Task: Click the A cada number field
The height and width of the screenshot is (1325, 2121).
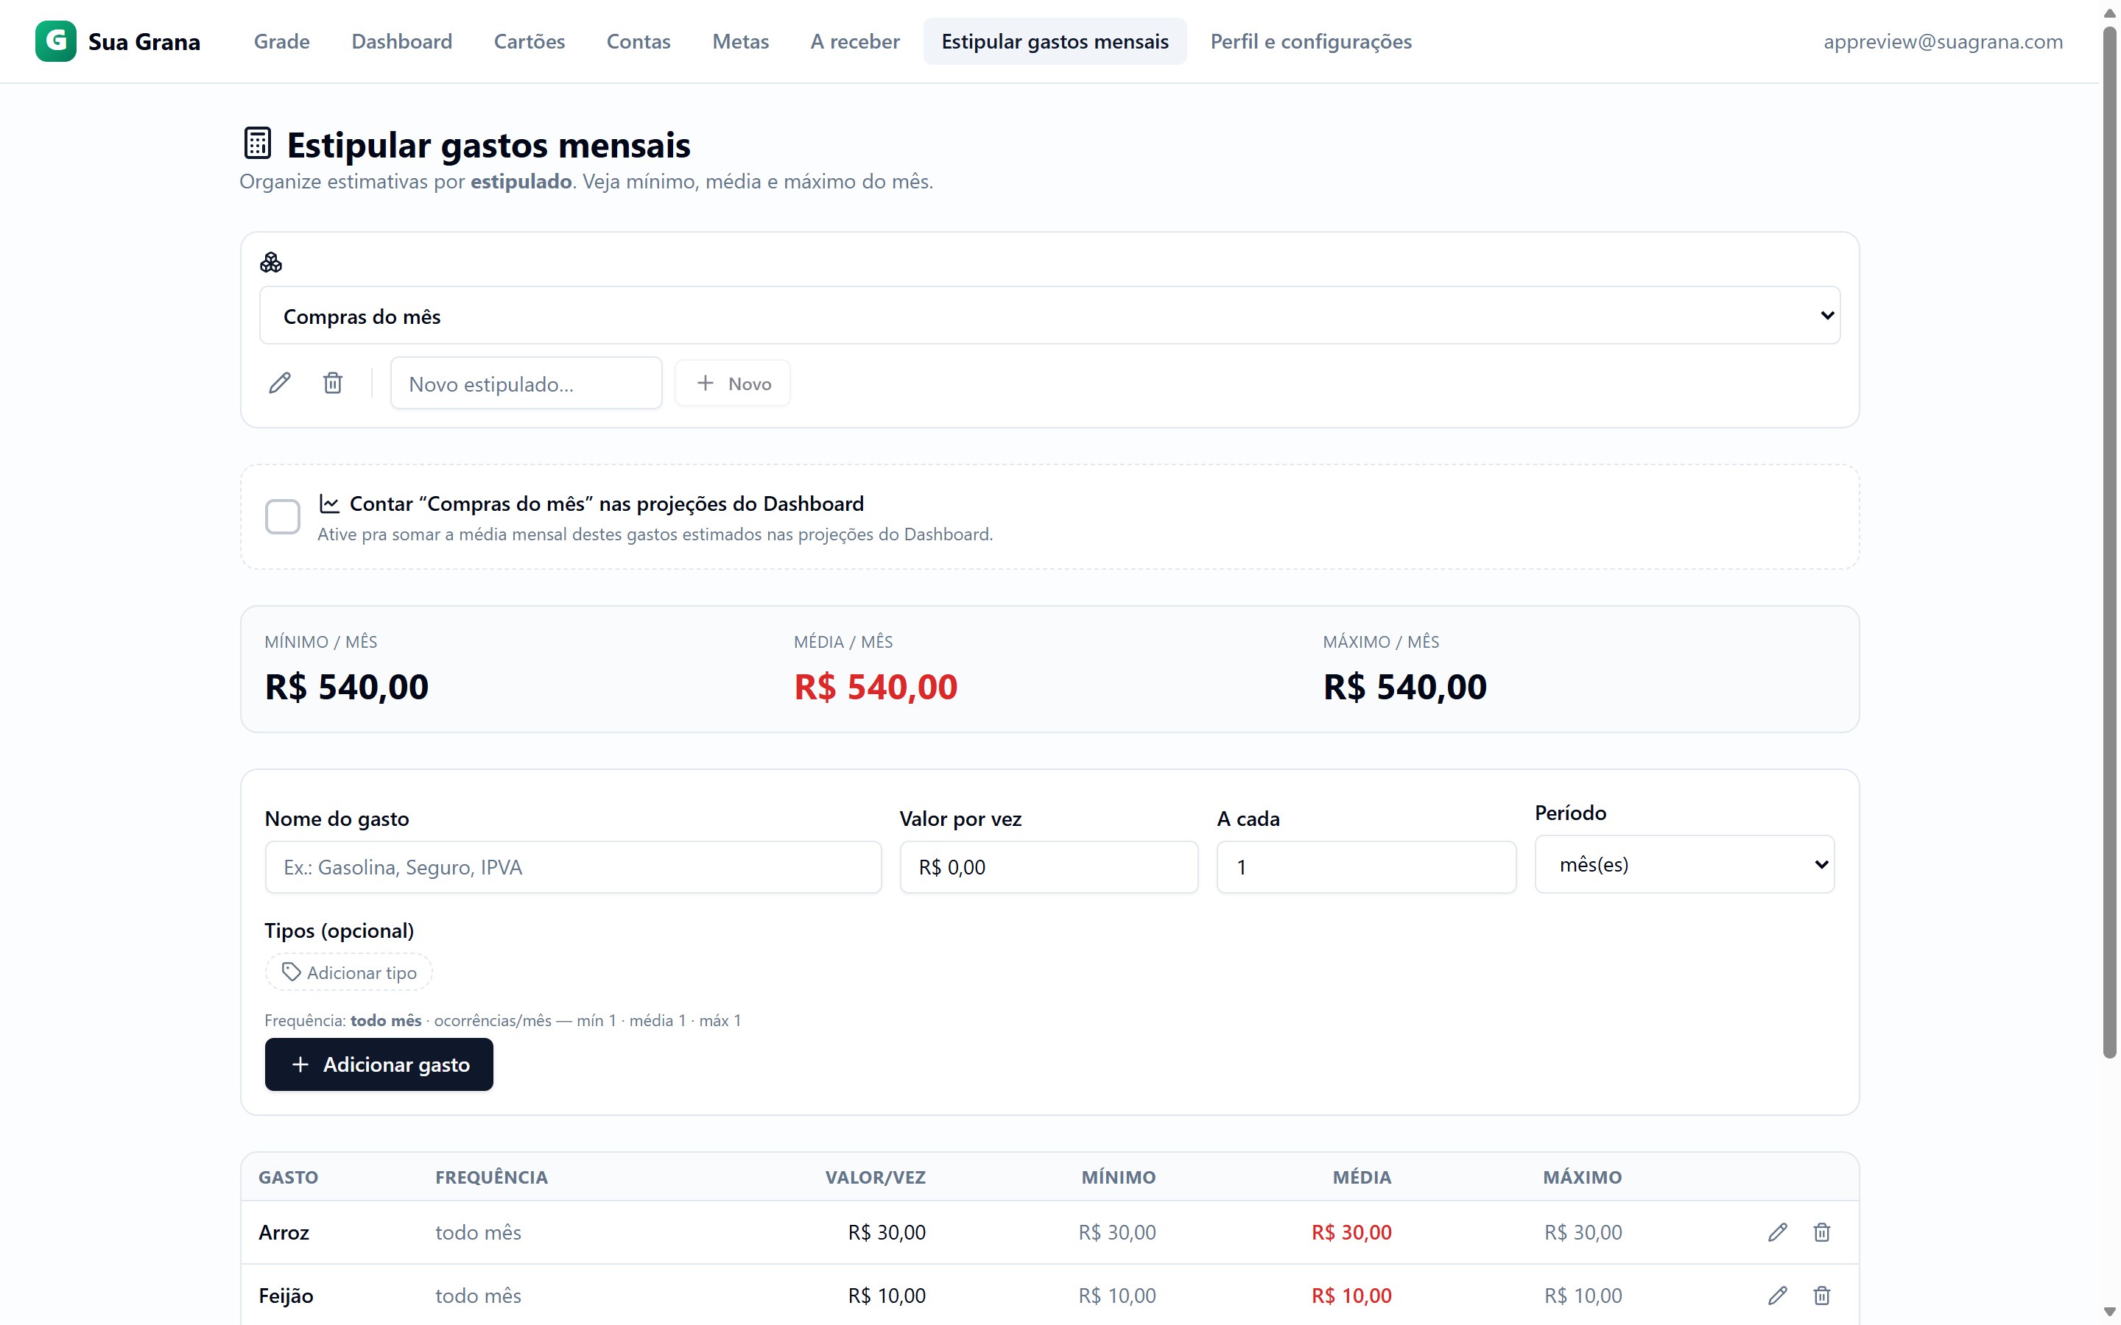Action: 1366,866
